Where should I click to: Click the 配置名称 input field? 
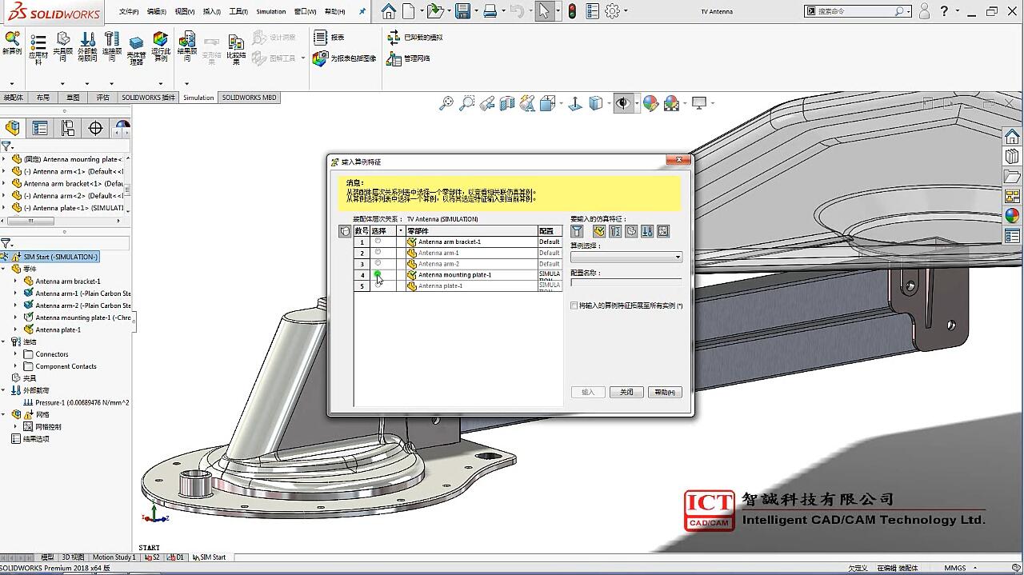tap(626, 282)
